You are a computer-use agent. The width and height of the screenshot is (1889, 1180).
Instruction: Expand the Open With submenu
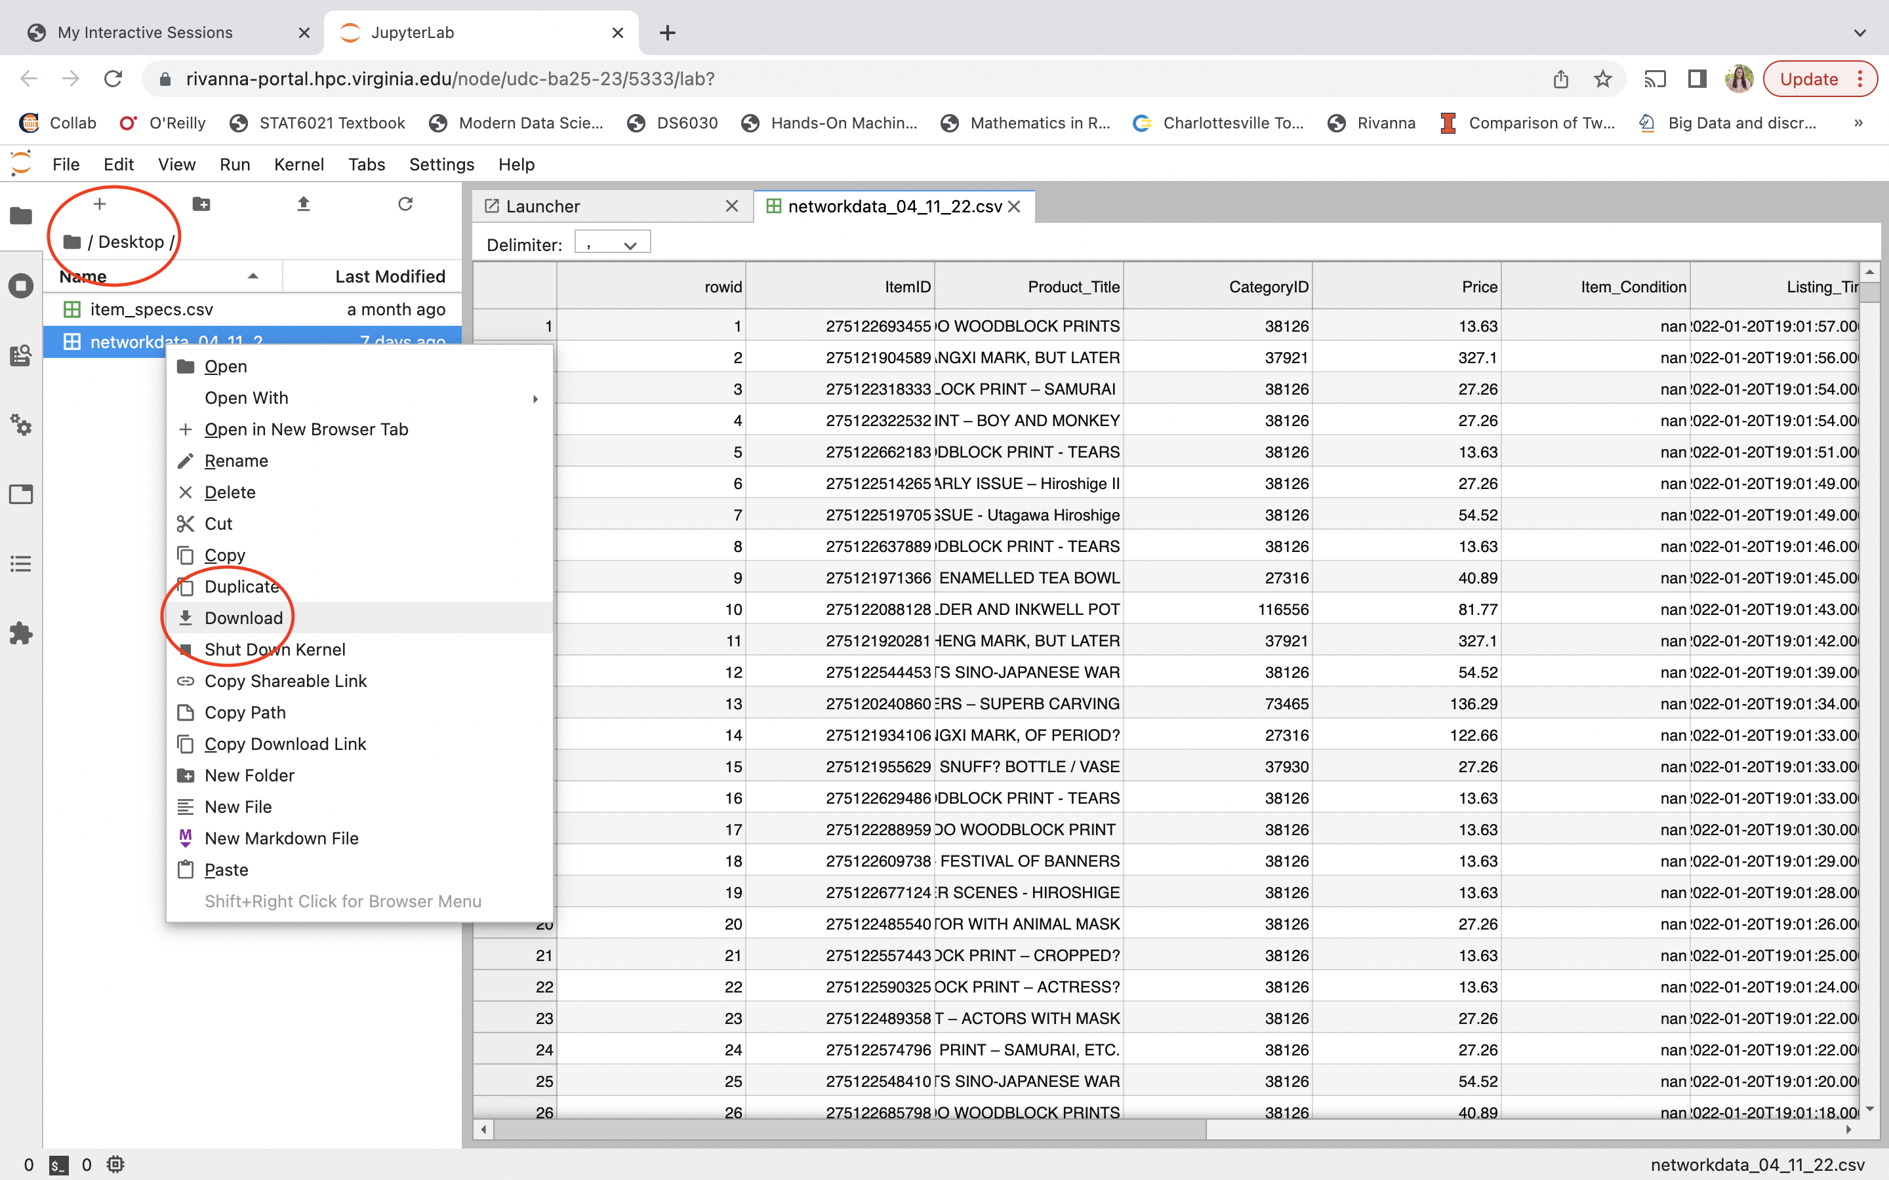(359, 398)
